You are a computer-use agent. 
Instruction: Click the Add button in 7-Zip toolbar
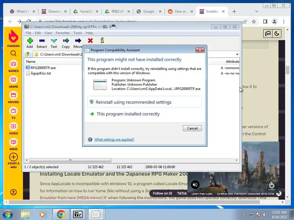pos(30,43)
